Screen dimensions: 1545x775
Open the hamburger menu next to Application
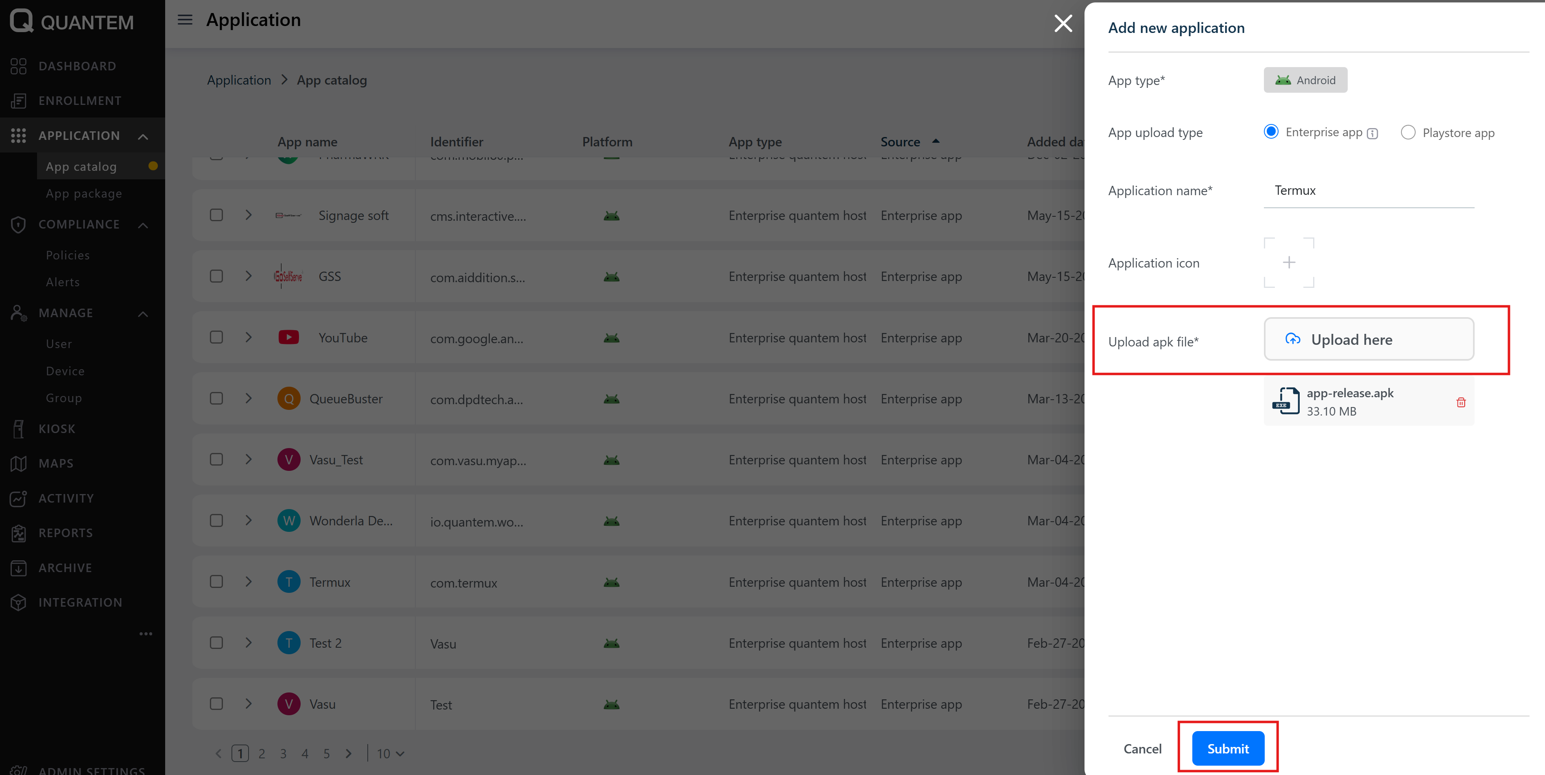click(x=185, y=20)
